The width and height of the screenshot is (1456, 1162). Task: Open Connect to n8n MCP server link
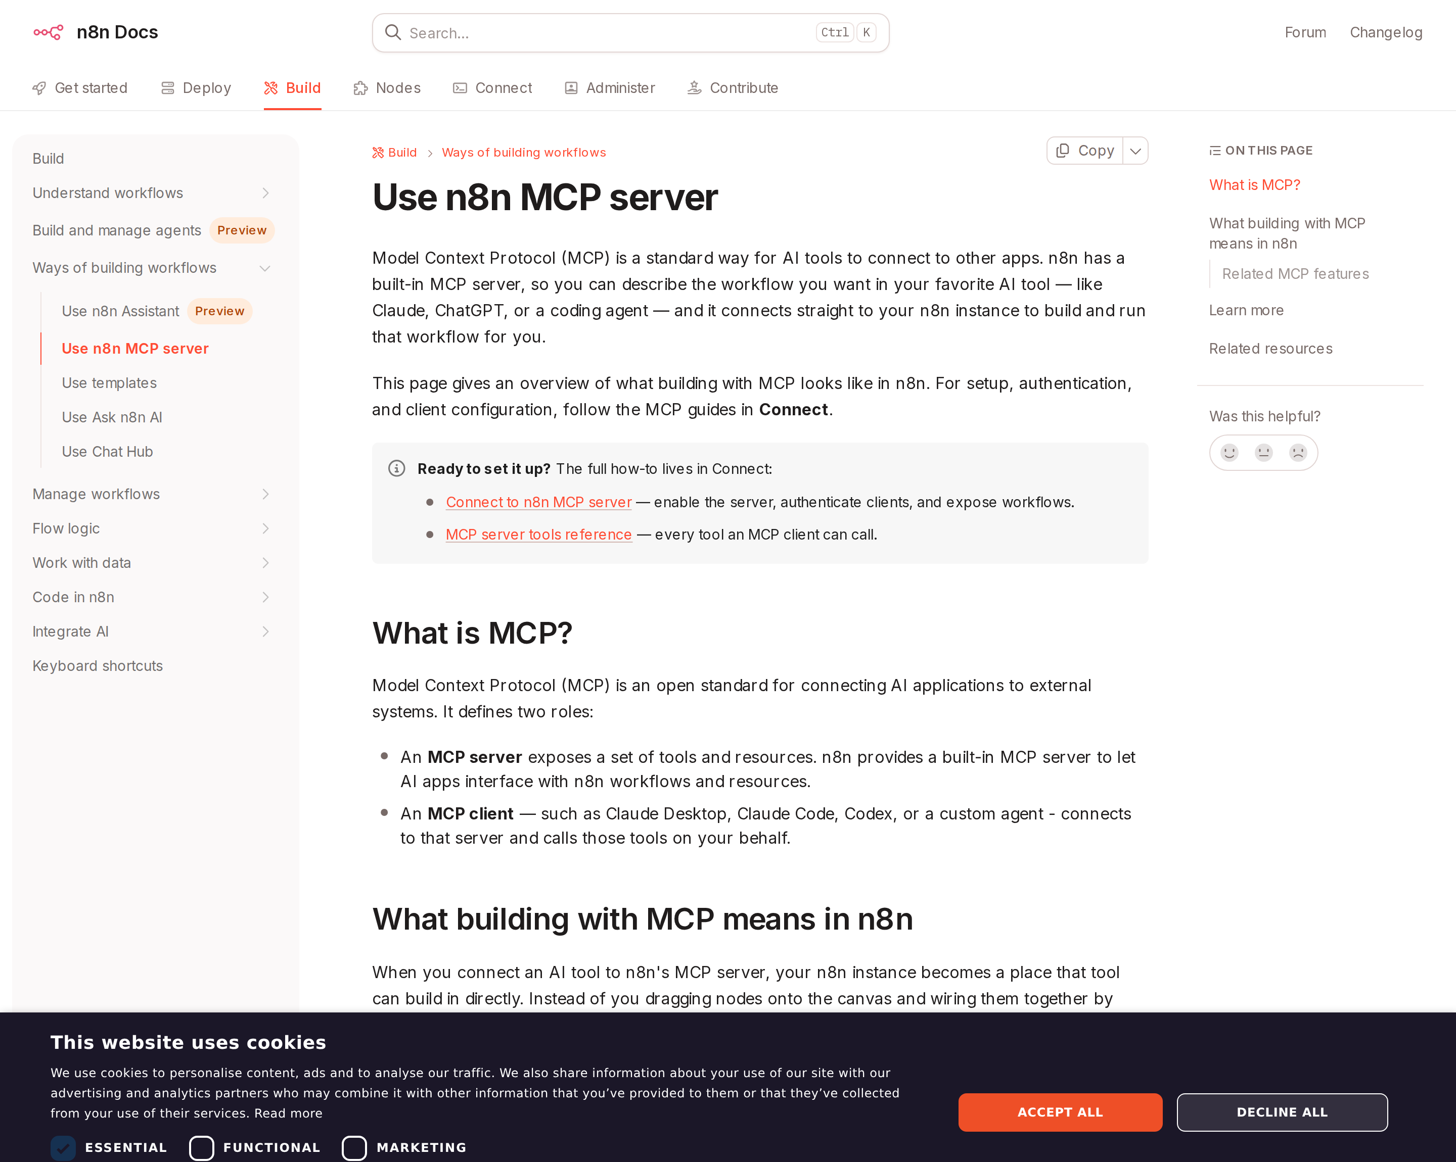point(538,502)
